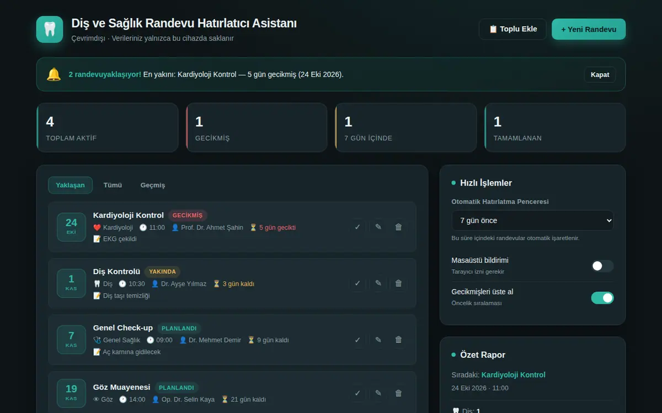Click the 7 GÜN İÇİNDE stat card
662x413 pixels.
pyautogui.click(x=405, y=127)
